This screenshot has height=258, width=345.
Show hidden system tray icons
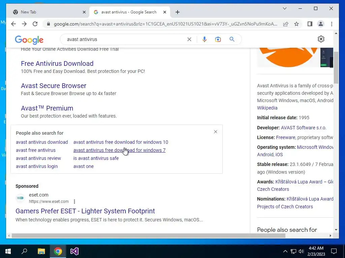pyautogui.click(x=285, y=251)
